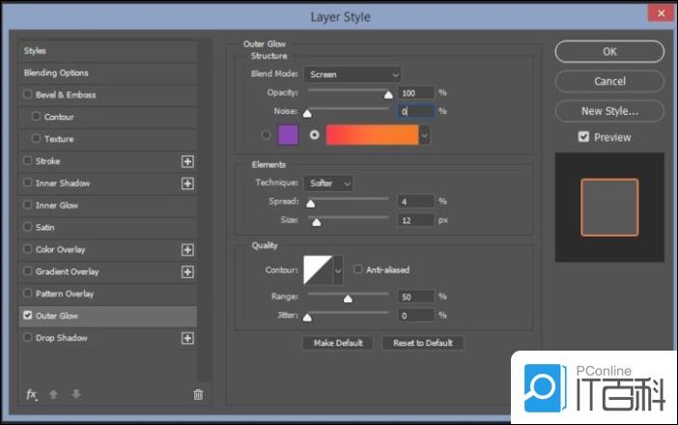Tick the Stroke effect checkbox
The height and width of the screenshot is (425, 678).
[28, 160]
